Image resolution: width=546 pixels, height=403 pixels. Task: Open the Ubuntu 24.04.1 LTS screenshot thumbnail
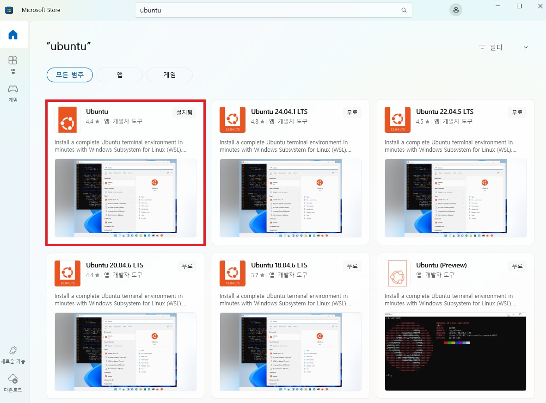pyautogui.click(x=290, y=198)
